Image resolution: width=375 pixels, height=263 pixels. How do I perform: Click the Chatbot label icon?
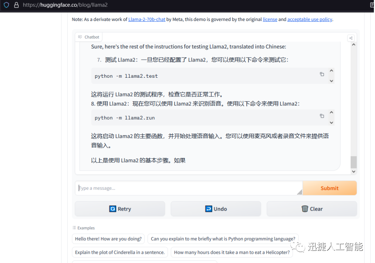tap(80, 37)
